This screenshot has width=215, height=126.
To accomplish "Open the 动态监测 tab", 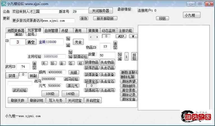I will (x=108, y=31).
